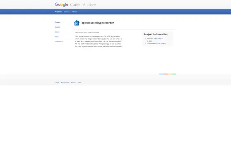Select Source in the left sidebar

pos(57,27)
